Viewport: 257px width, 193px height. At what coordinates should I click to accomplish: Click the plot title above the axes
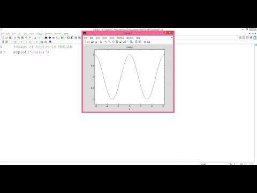click(x=130, y=47)
